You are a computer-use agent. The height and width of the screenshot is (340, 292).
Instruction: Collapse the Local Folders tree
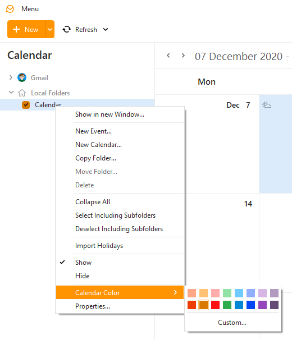[x=11, y=93]
